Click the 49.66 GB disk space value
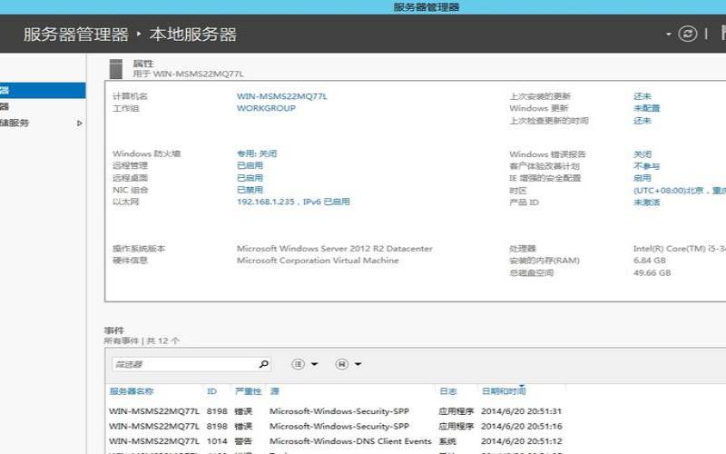 pyautogui.click(x=652, y=273)
